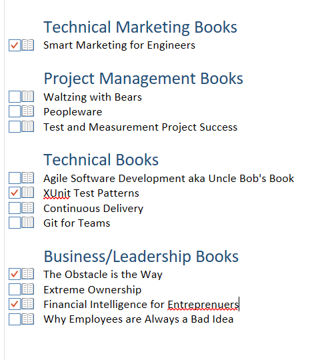Click the Business/Leadership Books heading
330x360 pixels.
click(141, 257)
